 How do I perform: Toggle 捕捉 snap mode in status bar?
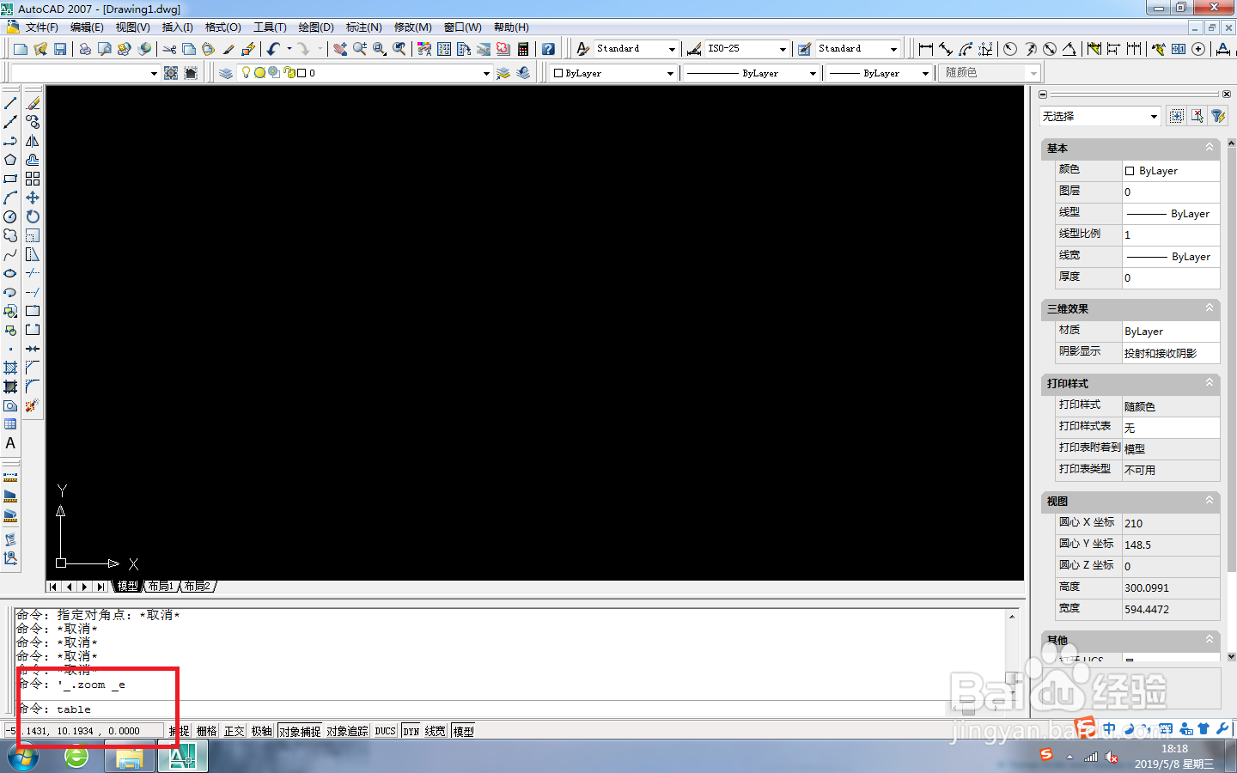point(180,731)
